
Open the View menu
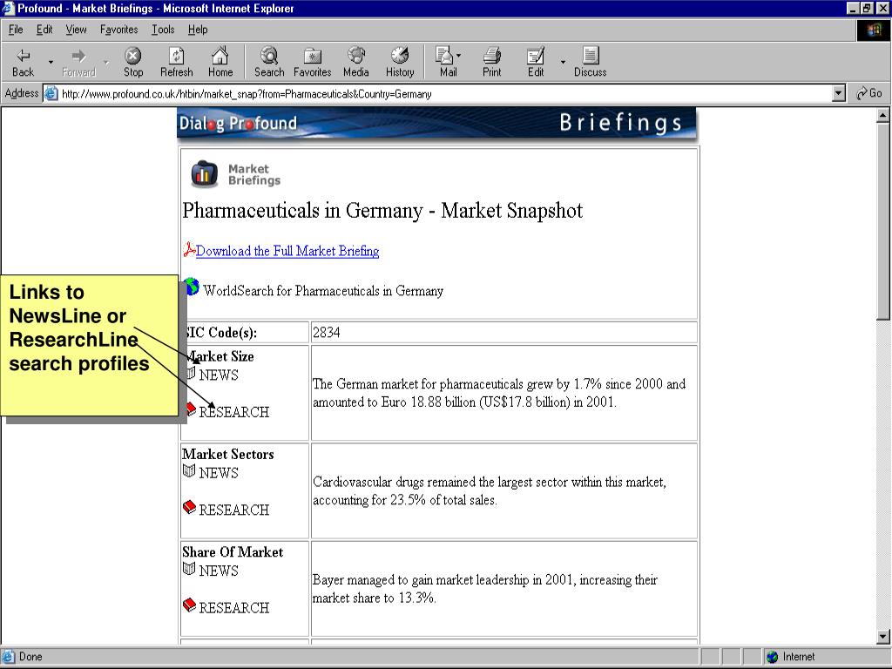click(x=77, y=30)
